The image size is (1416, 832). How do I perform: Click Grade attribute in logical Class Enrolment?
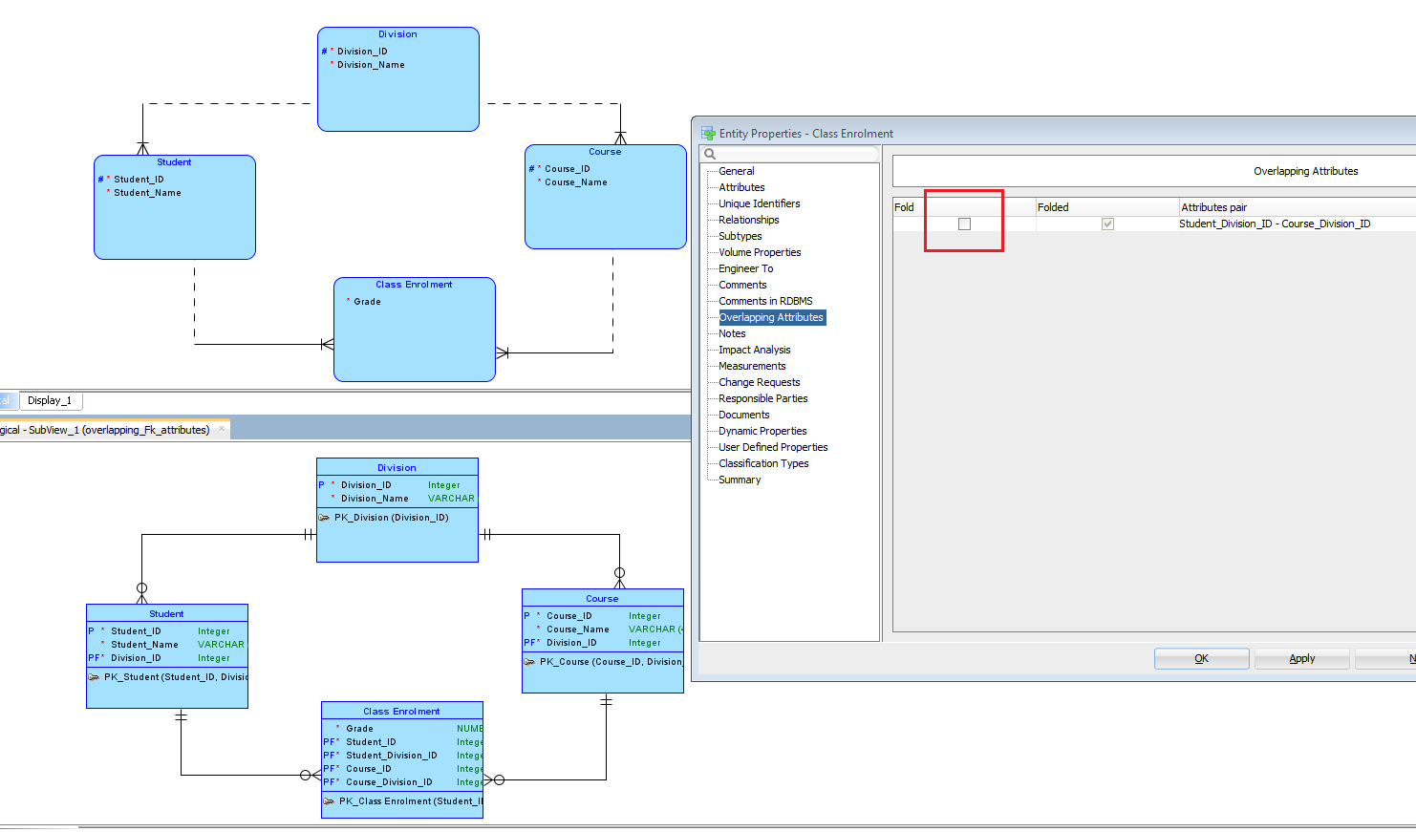pos(367,302)
